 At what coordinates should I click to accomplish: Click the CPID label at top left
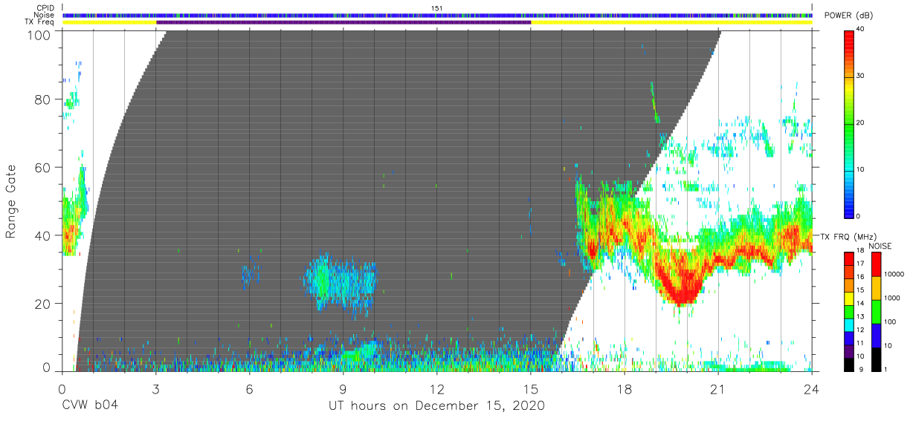[x=46, y=7]
